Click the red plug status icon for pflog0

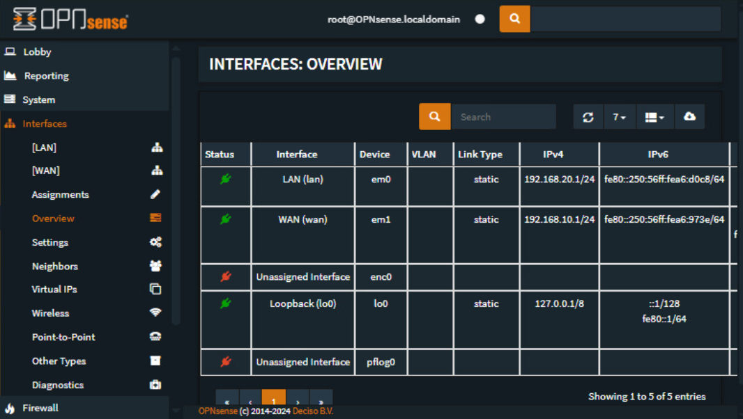[226, 362]
